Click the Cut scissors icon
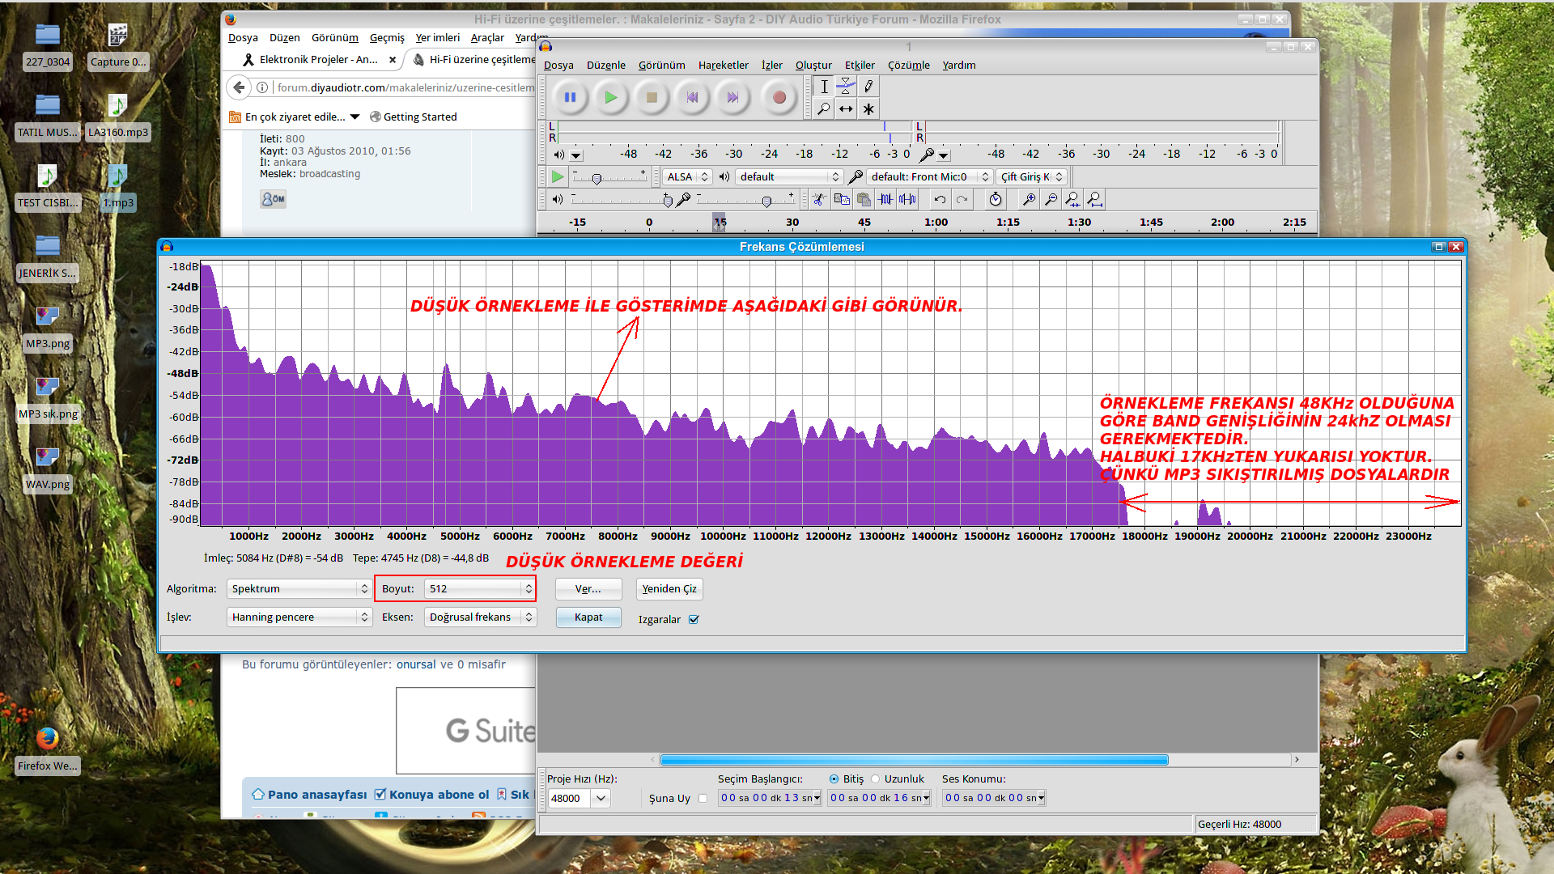 pyautogui.click(x=819, y=199)
